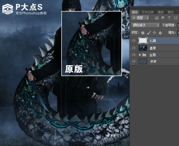The width and height of the screenshot is (179, 146).
Task: Click the 不透明度 opacity label
Action: tap(169, 25)
